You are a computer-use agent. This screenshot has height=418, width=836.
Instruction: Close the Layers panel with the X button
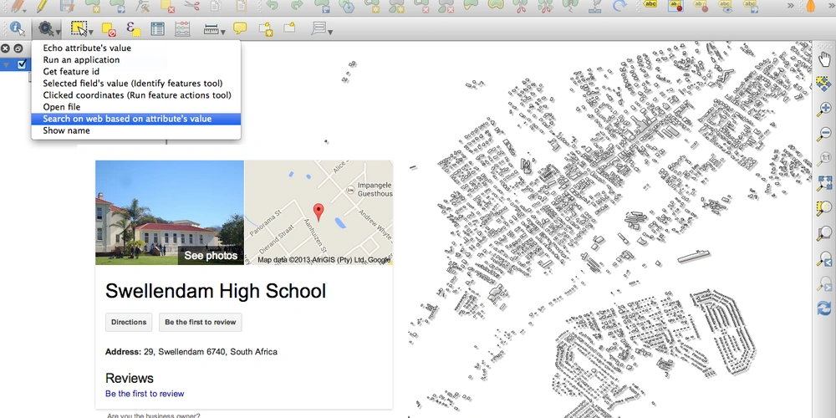pos(5,48)
